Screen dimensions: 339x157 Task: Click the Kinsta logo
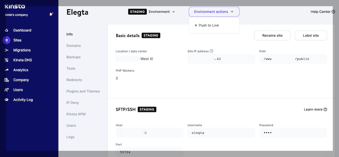coord(15,6)
